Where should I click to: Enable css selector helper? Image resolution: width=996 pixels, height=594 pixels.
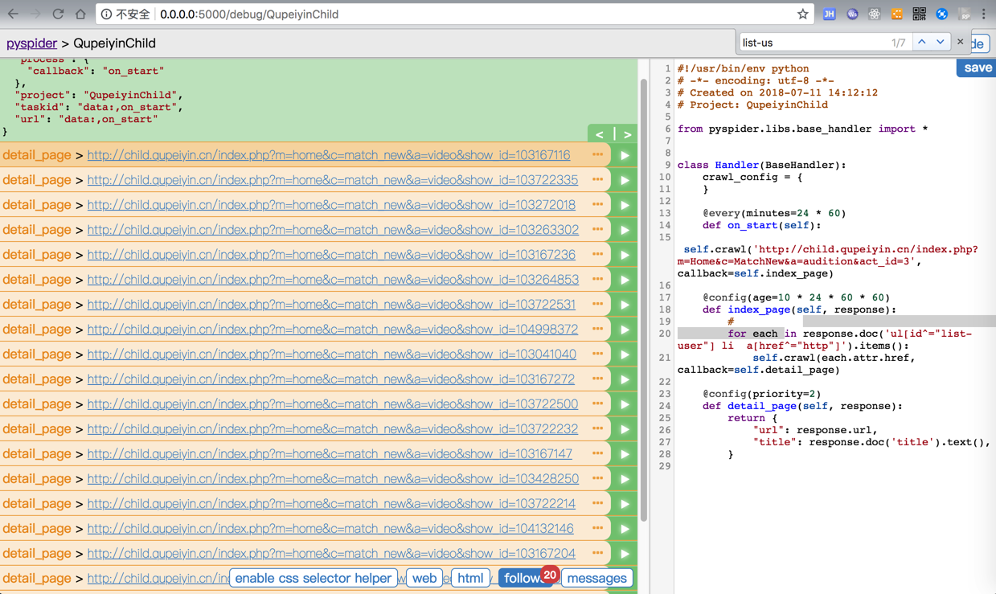click(313, 578)
